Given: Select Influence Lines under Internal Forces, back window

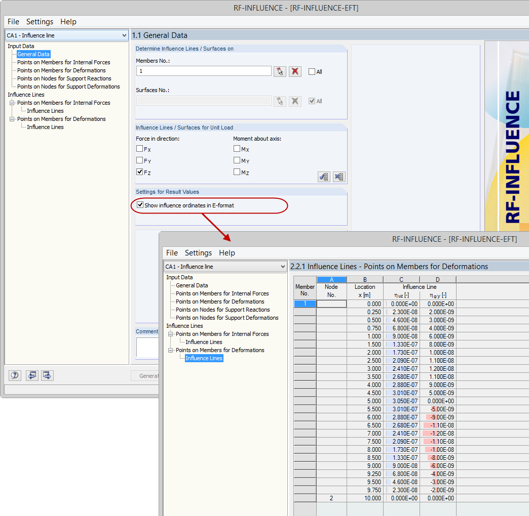Looking at the screenshot, I should [45, 111].
